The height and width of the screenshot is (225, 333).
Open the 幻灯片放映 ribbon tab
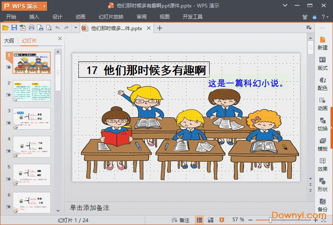click(x=111, y=17)
